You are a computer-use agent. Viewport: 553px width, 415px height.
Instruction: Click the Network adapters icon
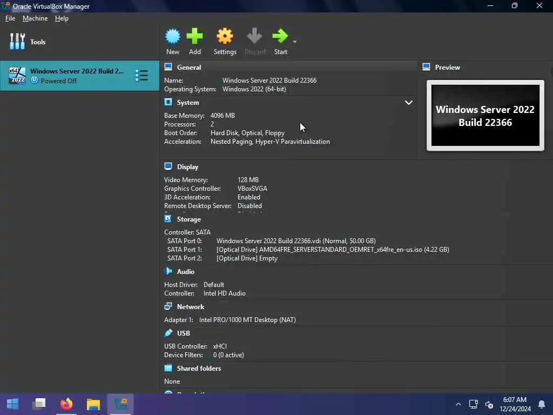[168, 306]
